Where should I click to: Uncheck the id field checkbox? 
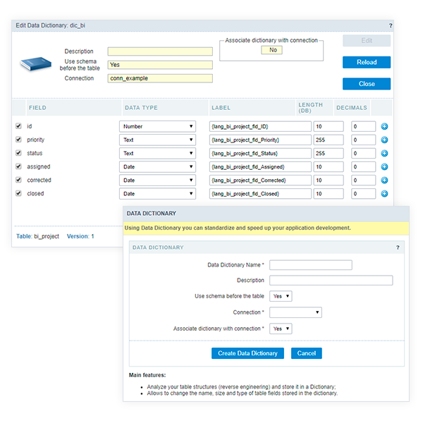(x=18, y=126)
